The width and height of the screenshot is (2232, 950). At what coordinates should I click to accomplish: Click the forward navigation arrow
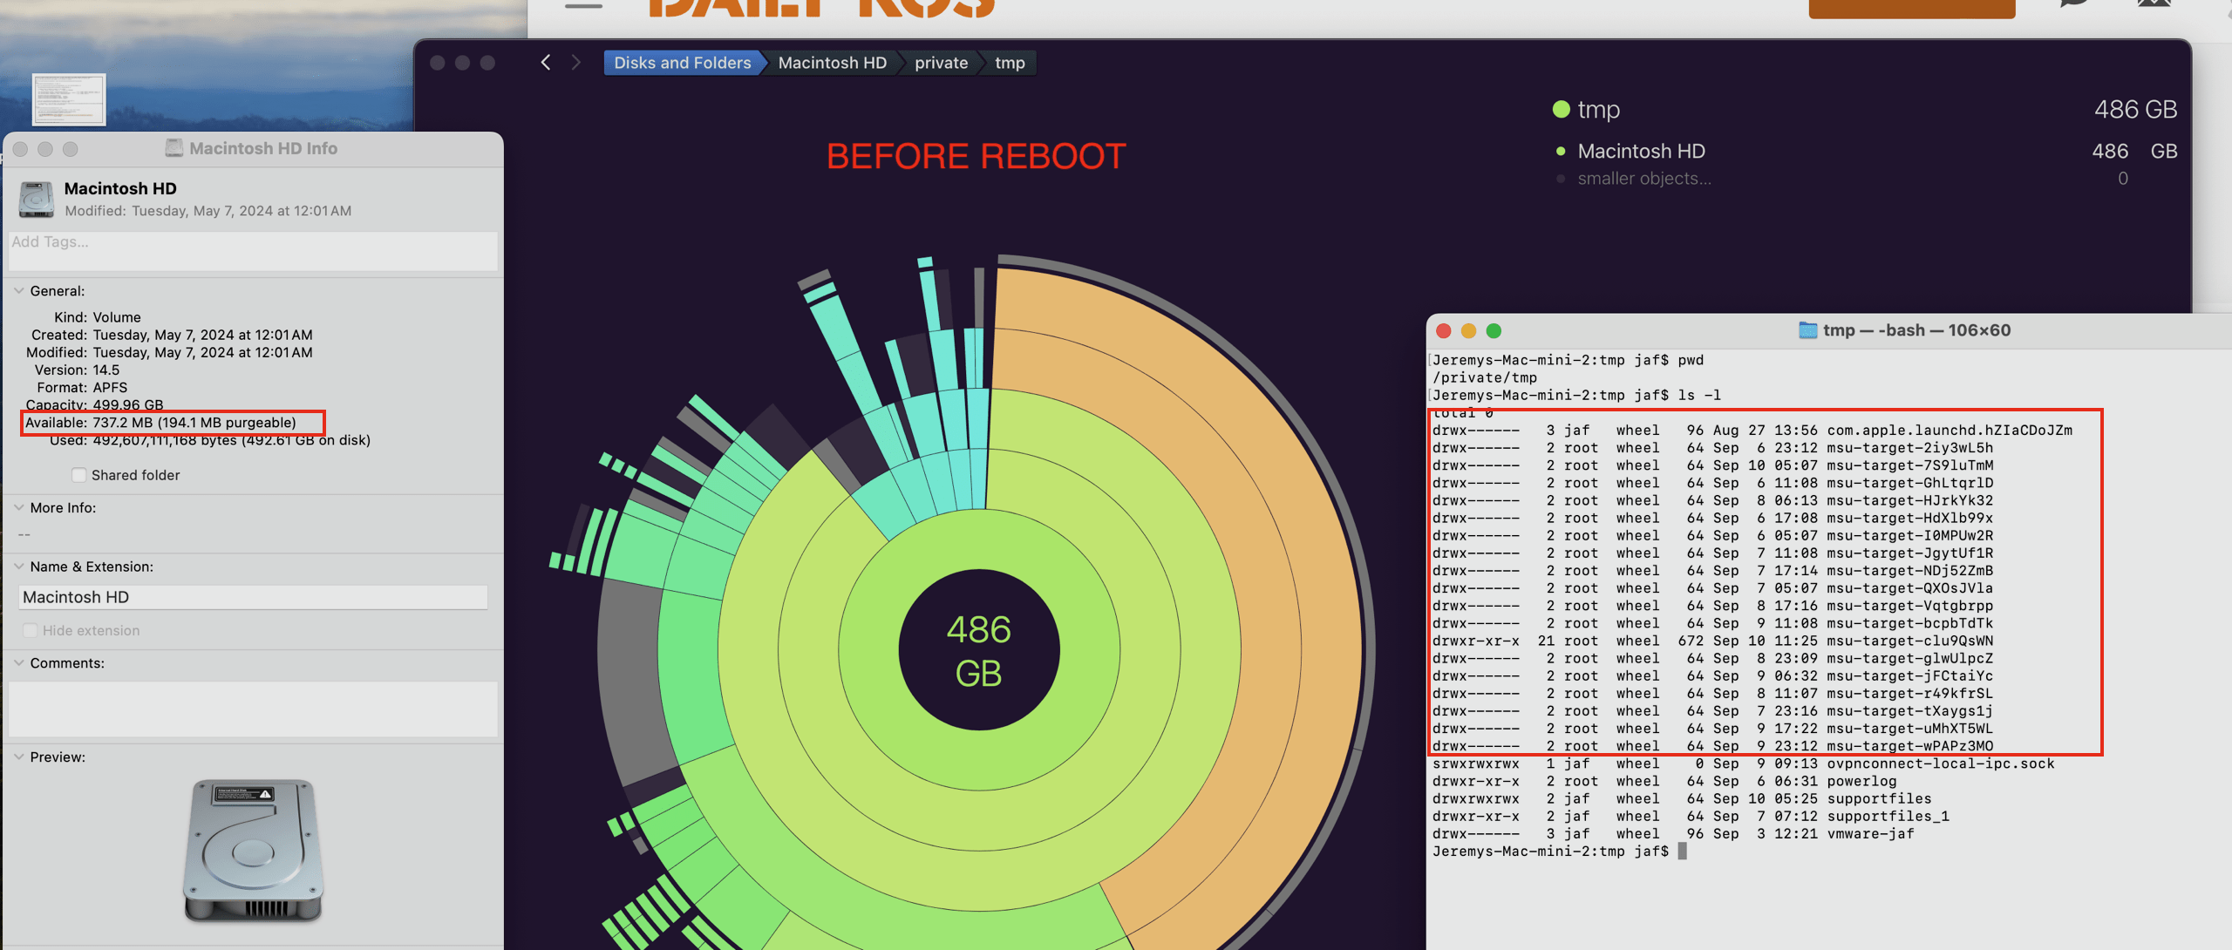pos(575,63)
